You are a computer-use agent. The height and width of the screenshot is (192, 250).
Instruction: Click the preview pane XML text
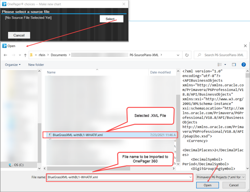[x=213, y=120]
